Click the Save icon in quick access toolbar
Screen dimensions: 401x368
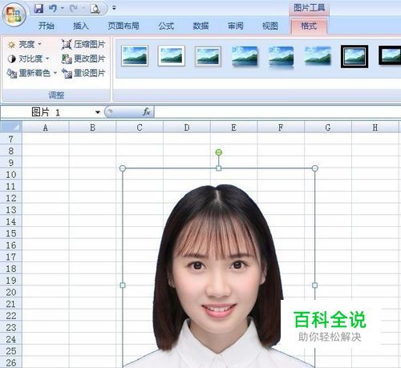(38, 9)
